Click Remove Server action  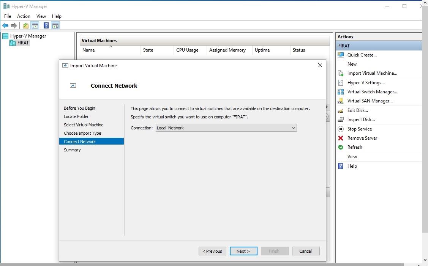click(x=362, y=138)
